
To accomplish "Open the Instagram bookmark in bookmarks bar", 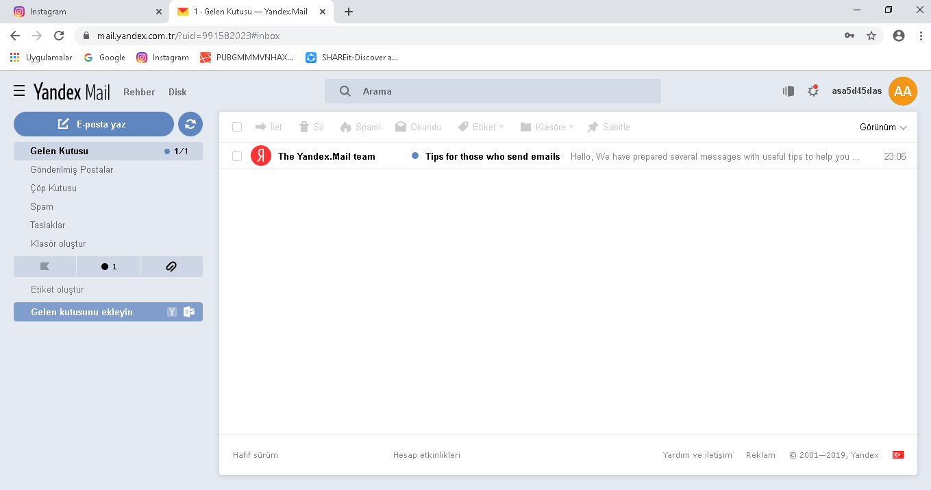I will pyautogui.click(x=162, y=58).
